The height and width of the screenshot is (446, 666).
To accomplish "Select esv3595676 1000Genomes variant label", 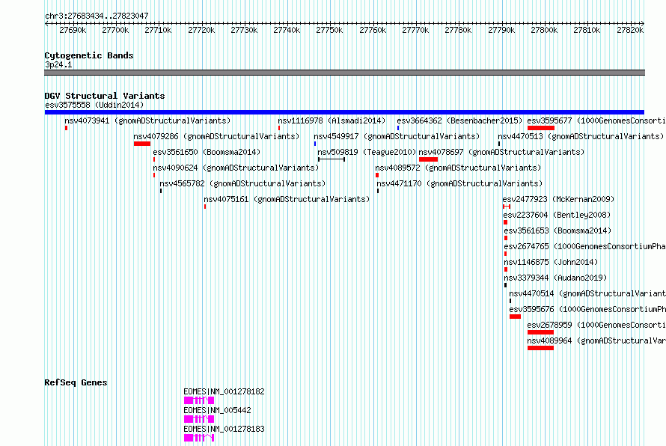I will pos(587,309).
